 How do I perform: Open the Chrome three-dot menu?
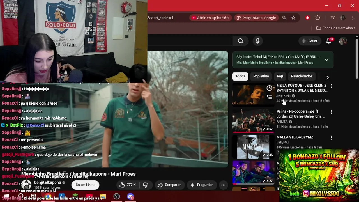[x=353, y=18]
